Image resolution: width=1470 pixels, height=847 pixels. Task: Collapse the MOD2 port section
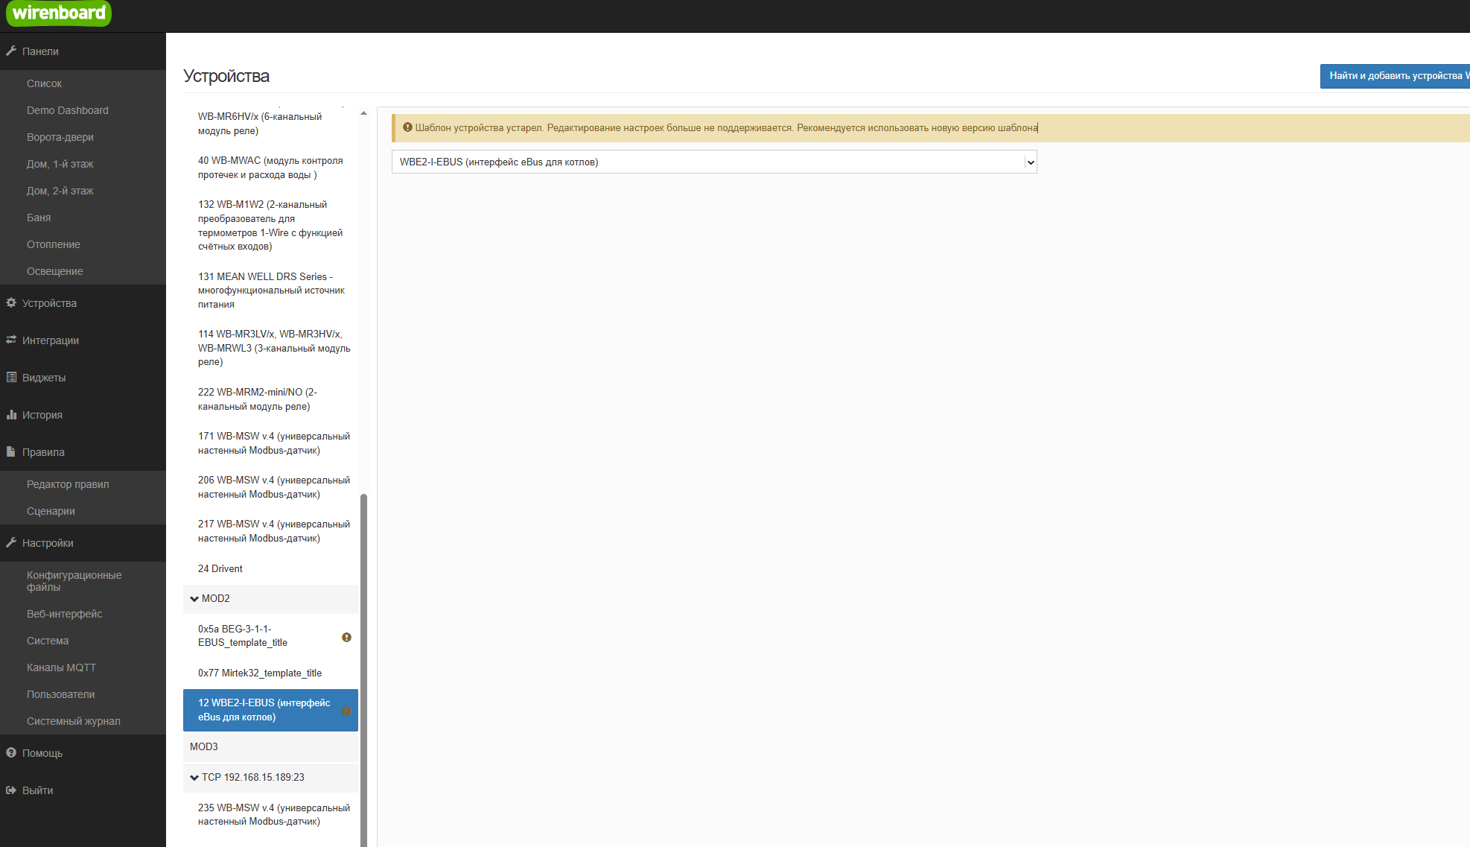tap(194, 599)
